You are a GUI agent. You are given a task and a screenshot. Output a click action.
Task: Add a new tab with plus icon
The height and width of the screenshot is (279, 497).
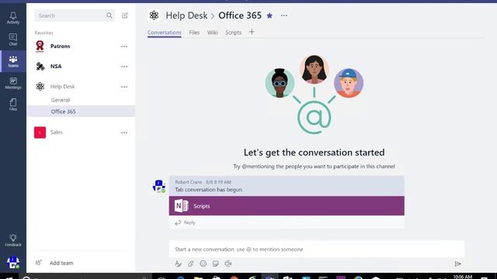click(252, 32)
